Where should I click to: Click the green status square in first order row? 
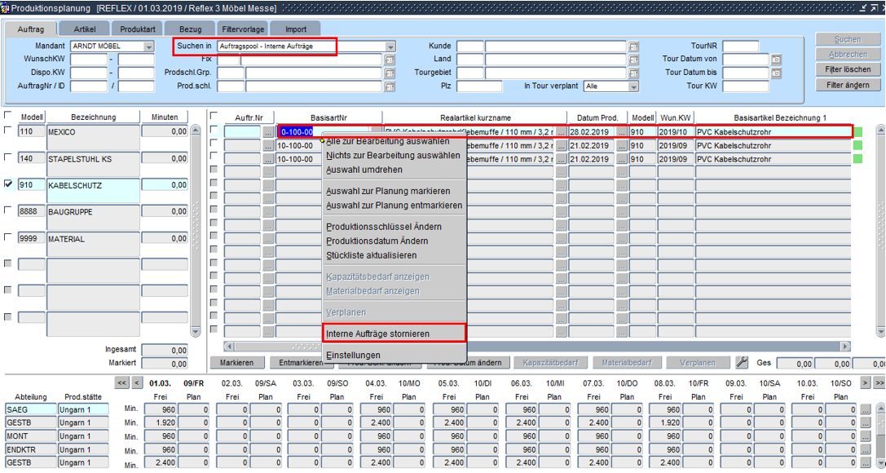[857, 132]
